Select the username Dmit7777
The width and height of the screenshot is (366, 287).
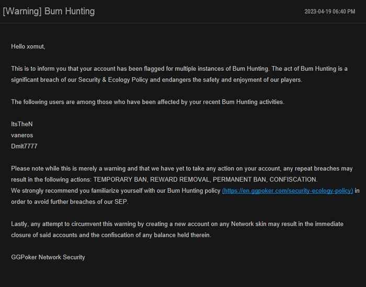point(24,146)
